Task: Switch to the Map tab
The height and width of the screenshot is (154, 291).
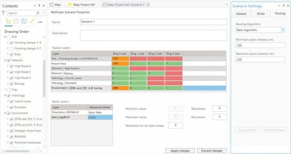Action: (55, 5)
